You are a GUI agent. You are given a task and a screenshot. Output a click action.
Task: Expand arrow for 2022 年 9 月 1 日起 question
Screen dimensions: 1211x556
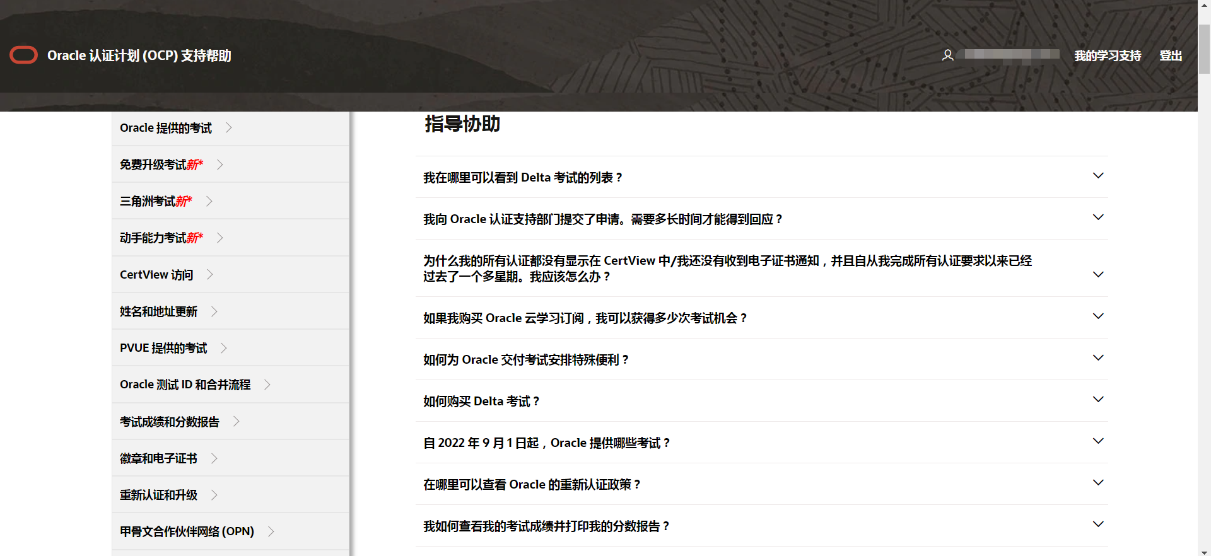pyautogui.click(x=1098, y=441)
